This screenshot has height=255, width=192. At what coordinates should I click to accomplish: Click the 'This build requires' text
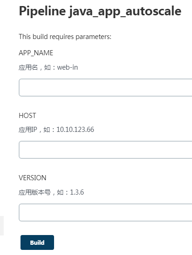[x=46, y=37]
